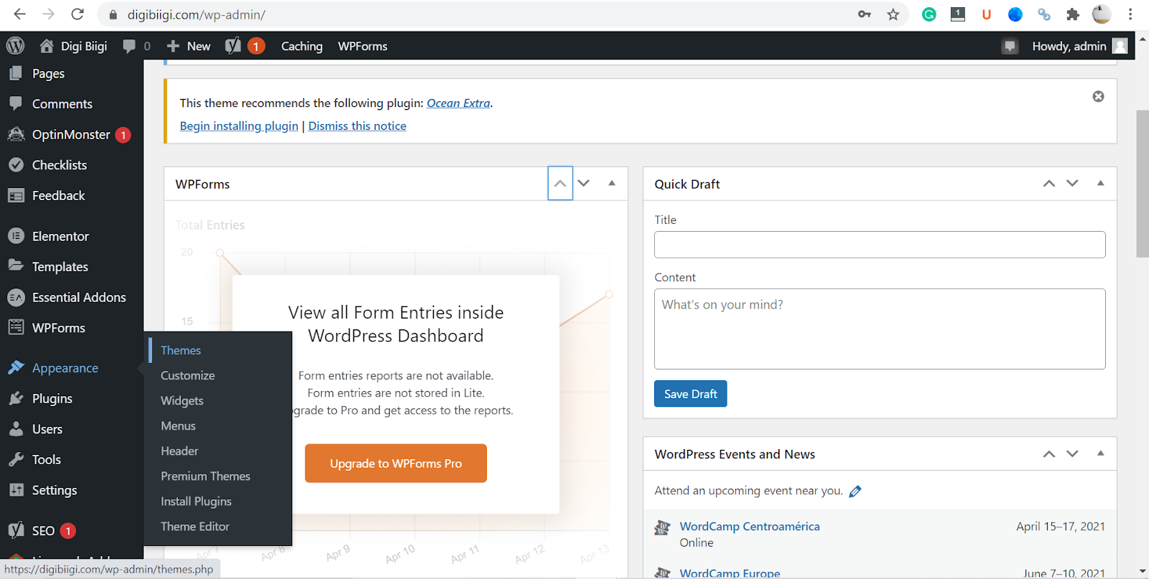The height and width of the screenshot is (579, 1149).
Task: Click the Quick Draft Title field
Action: [x=880, y=245]
